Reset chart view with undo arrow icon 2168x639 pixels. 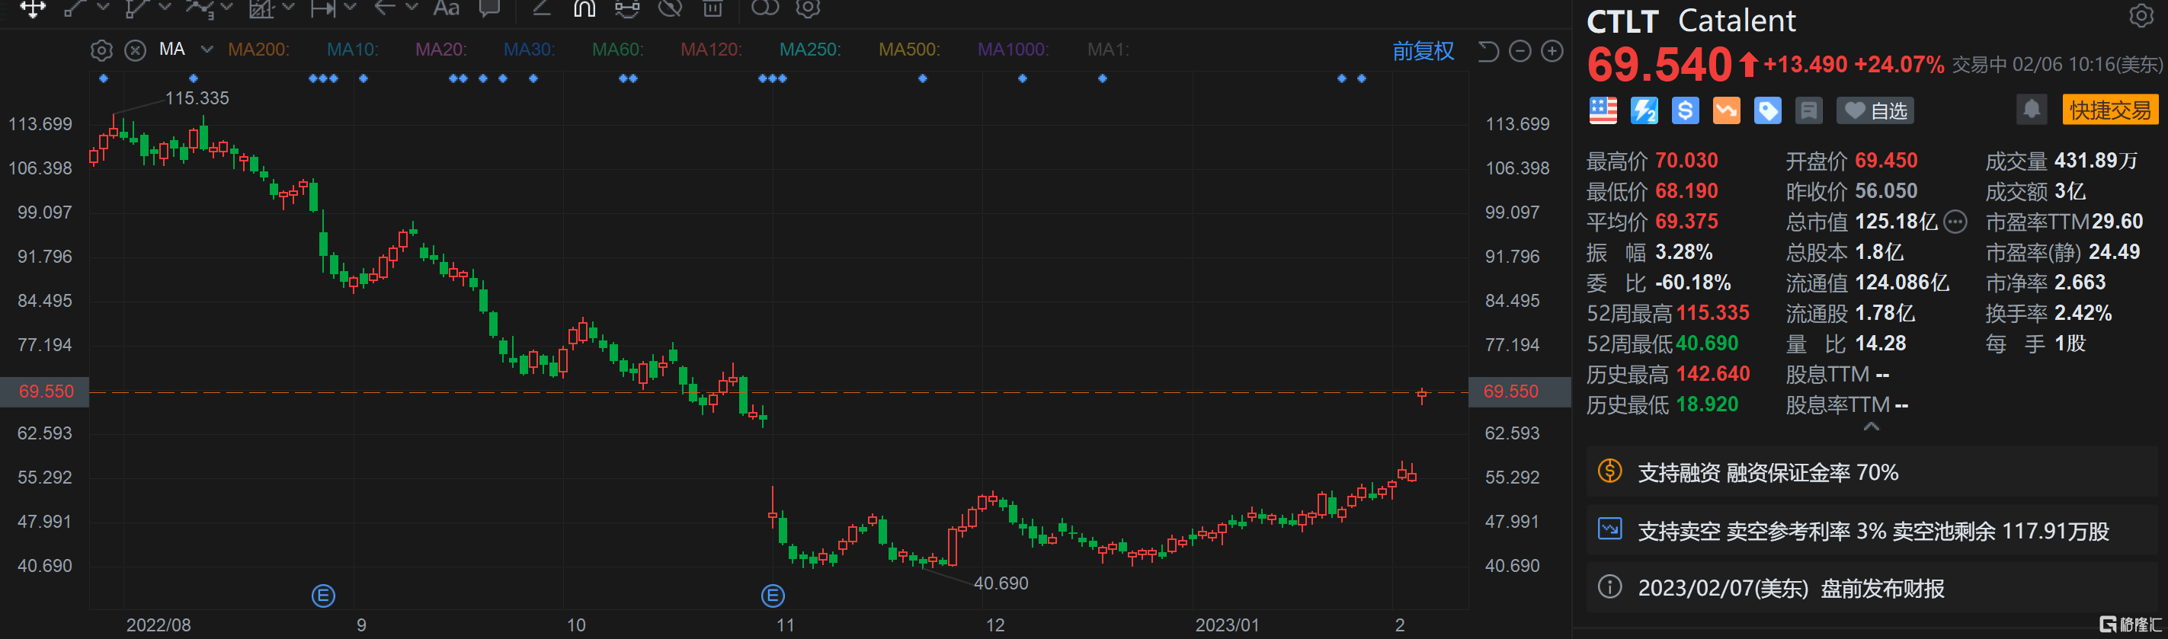click(x=1488, y=51)
